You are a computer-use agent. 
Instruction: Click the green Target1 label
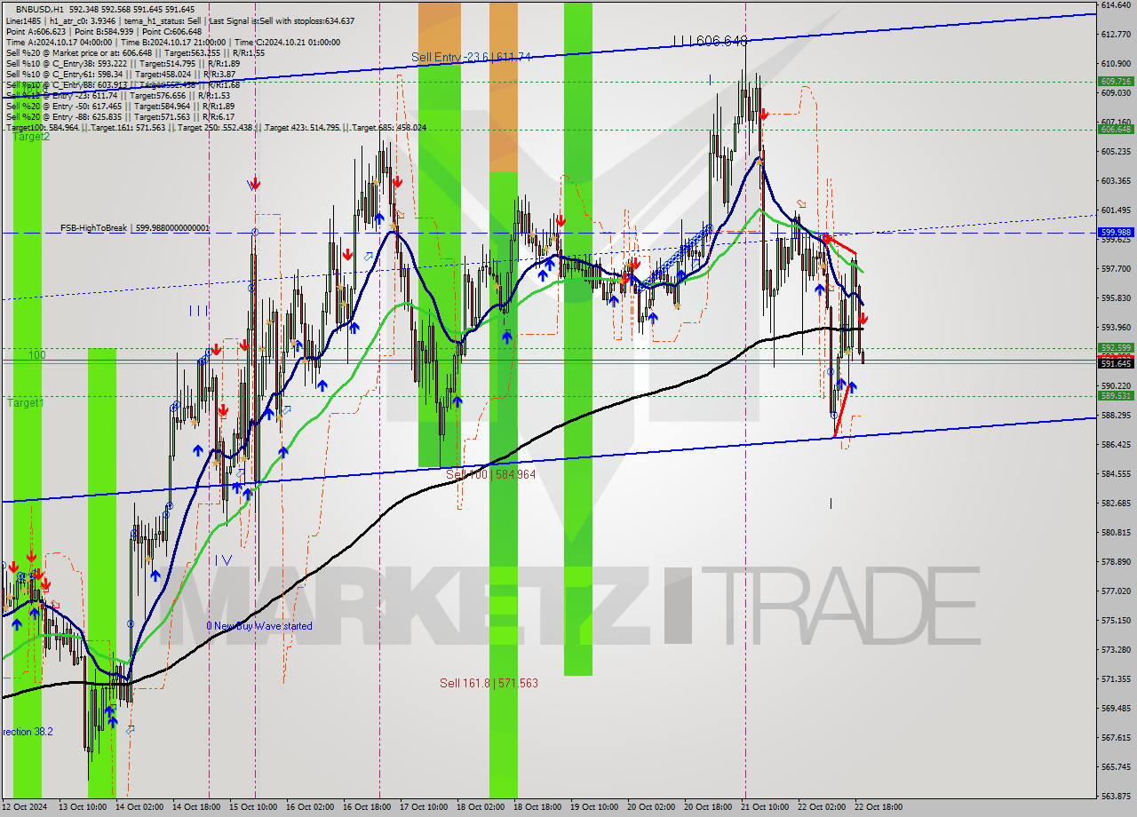[26, 403]
